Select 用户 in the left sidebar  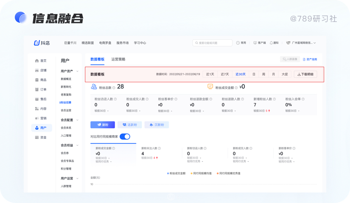(x=42, y=128)
